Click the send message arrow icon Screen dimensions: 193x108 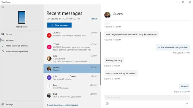click(187, 104)
